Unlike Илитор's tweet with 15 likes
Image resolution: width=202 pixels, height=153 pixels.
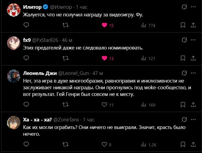pos(105,25)
